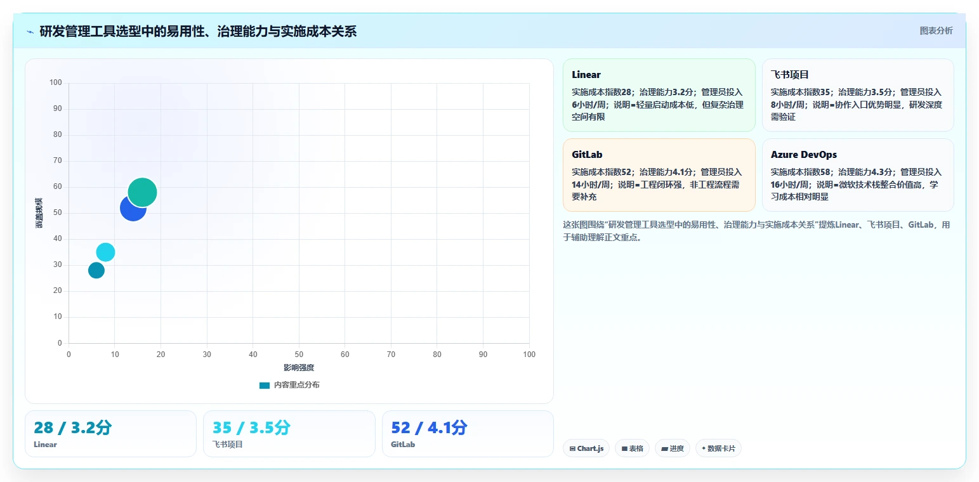Click the 内容重点分布 legend text
Image resolution: width=979 pixels, height=482 pixels.
click(297, 386)
